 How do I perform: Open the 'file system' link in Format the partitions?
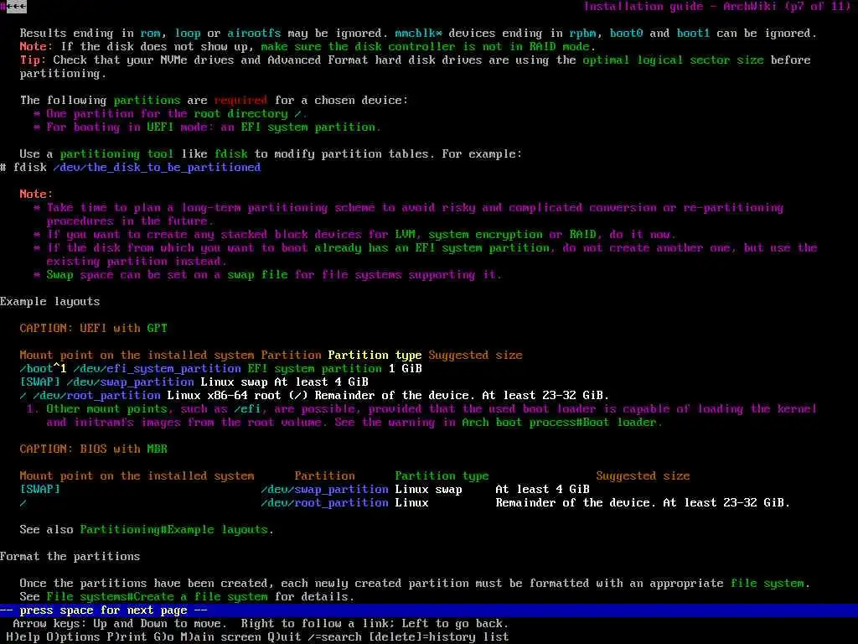(x=768, y=584)
